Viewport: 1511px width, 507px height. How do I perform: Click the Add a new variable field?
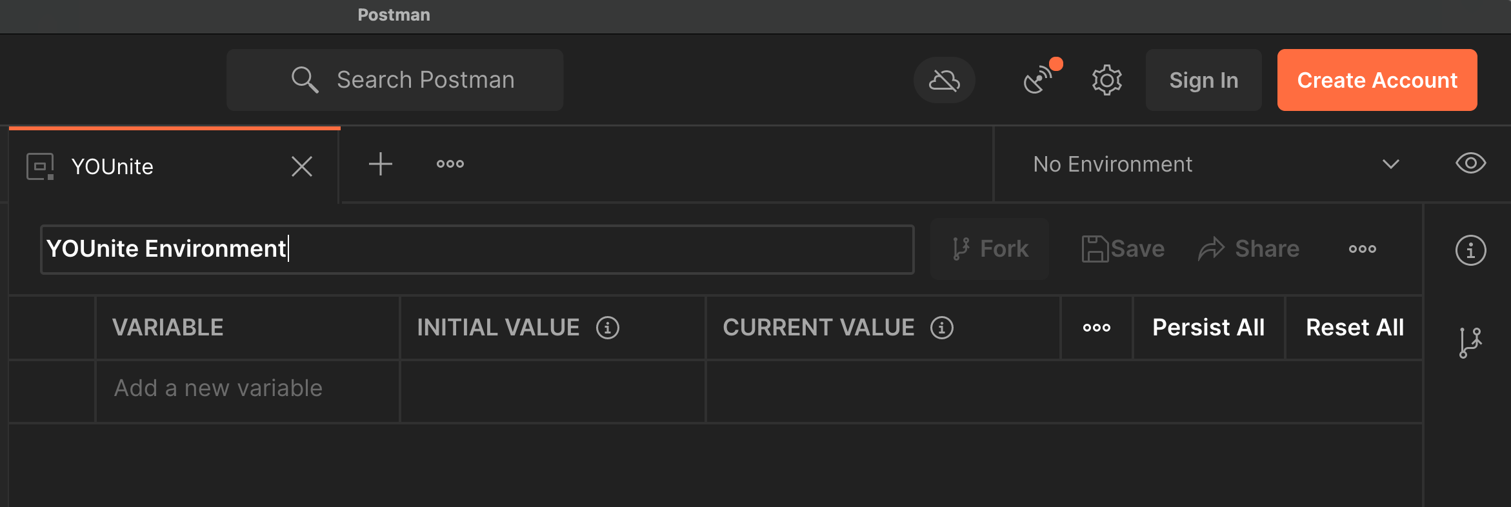[247, 388]
